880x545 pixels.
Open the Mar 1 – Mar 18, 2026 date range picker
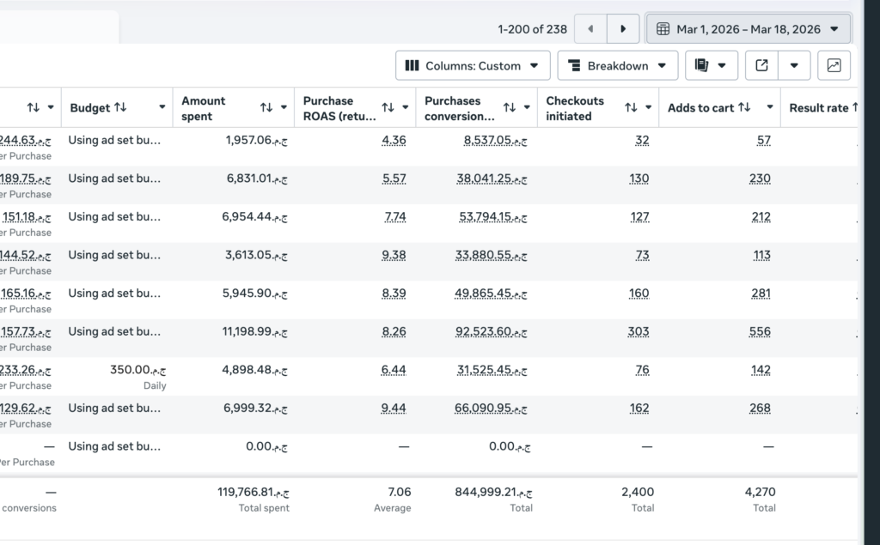[x=749, y=29]
